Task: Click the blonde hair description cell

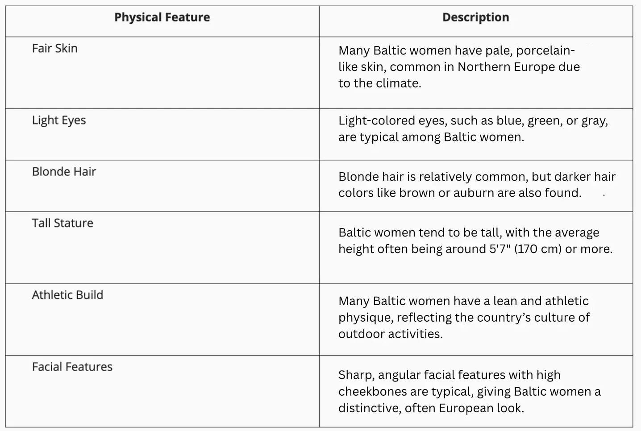Action: tap(477, 185)
